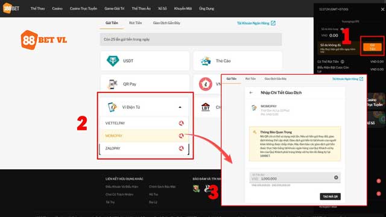The image size is (386, 217).
Task: Open the Tài Trợ footer link
Action: coord(110,202)
